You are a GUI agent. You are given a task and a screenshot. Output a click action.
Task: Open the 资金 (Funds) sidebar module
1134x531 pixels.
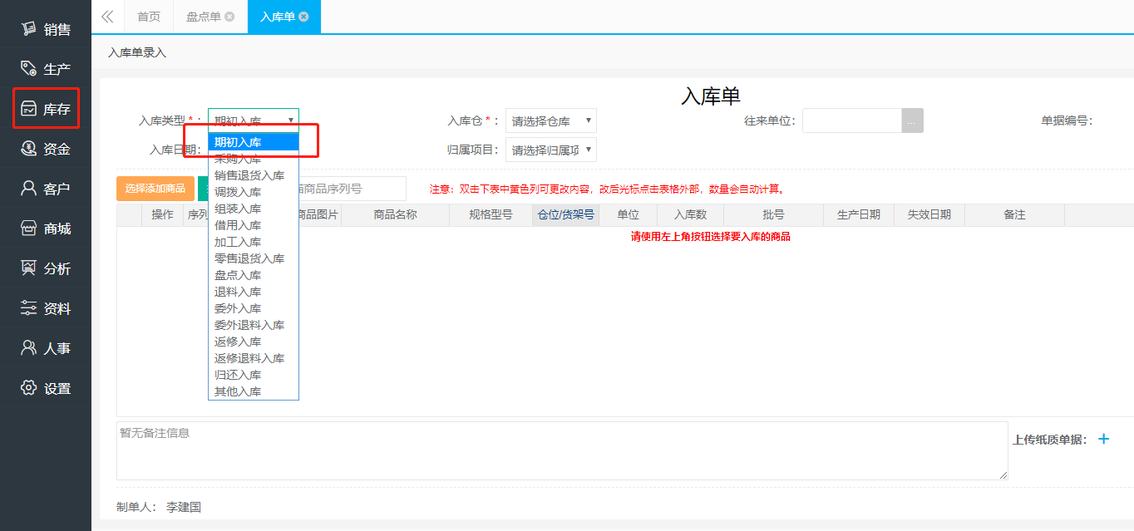[x=46, y=150]
